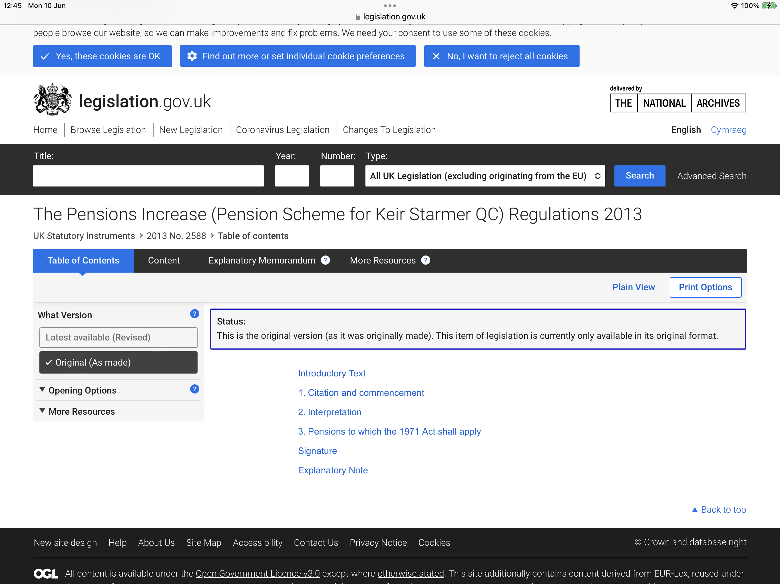Image resolution: width=780 pixels, height=584 pixels.
Task: Click UK Statutory Instruments breadcrumb
Action: (84, 236)
